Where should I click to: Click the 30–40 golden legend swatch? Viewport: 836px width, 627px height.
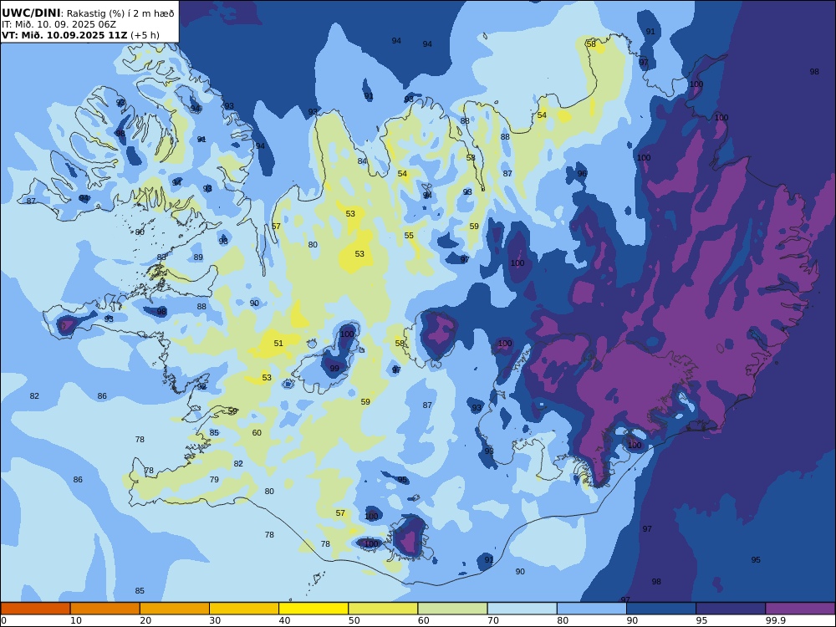point(244,609)
